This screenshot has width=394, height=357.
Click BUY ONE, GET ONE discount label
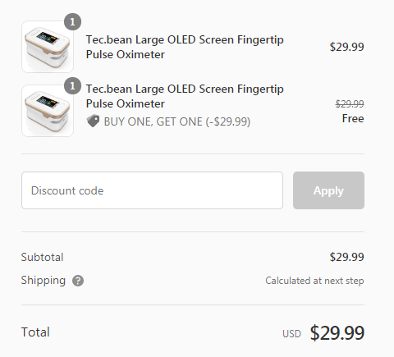click(177, 121)
